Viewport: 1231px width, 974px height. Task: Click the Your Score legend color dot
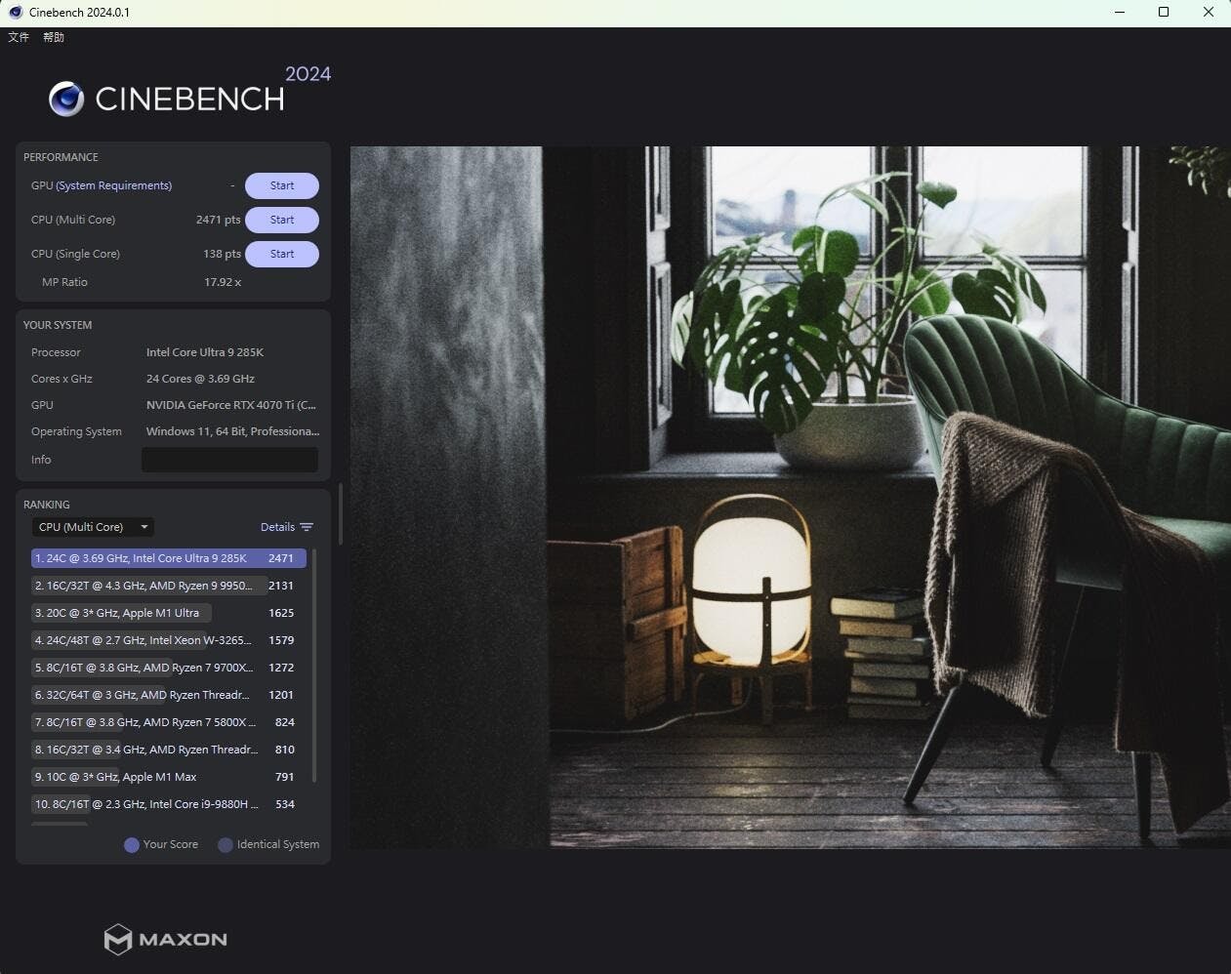132,845
